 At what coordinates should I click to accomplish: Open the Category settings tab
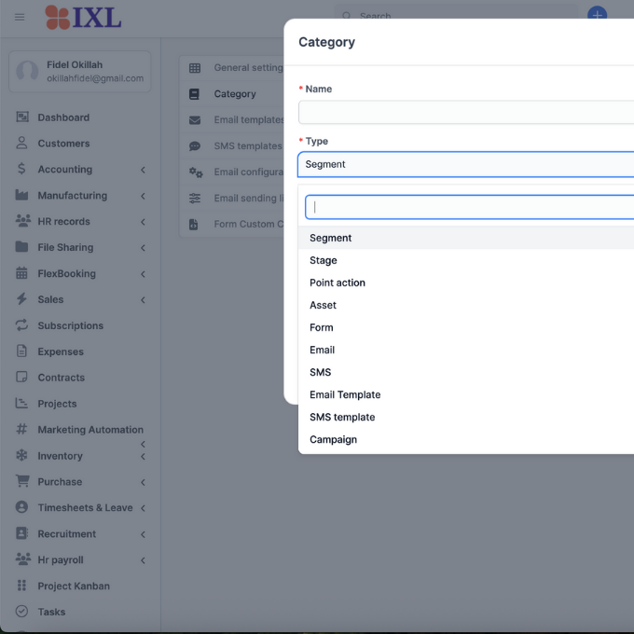[234, 94]
